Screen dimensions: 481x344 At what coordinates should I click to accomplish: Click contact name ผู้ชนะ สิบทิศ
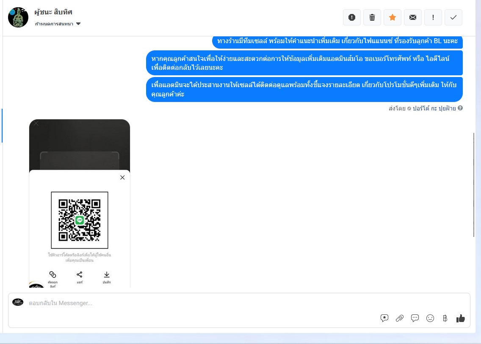pos(53,12)
